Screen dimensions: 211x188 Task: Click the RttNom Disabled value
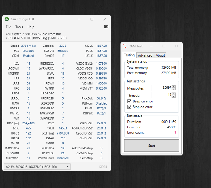101,103
